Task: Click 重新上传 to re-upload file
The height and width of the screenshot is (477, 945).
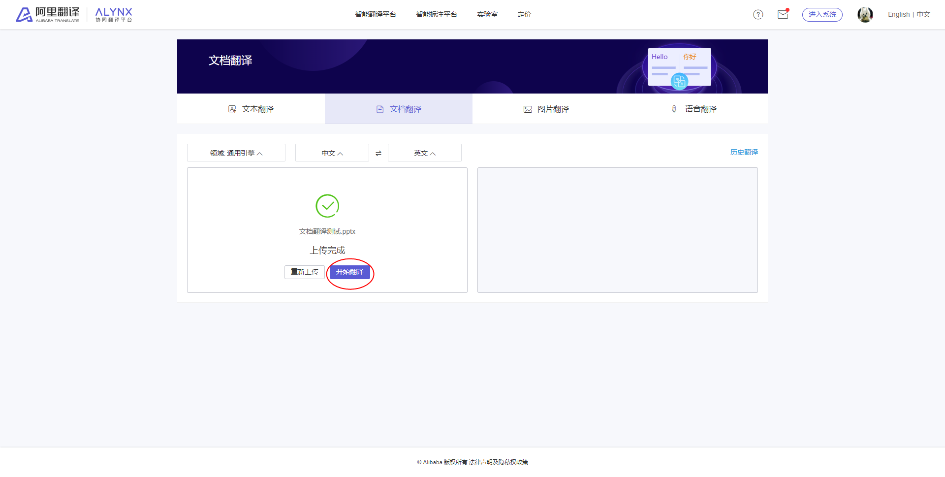Action: click(305, 272)
